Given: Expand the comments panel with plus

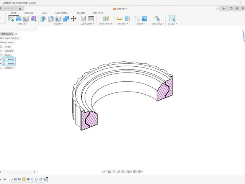Looking at the screenshot, I should click(x=35, y=172).
